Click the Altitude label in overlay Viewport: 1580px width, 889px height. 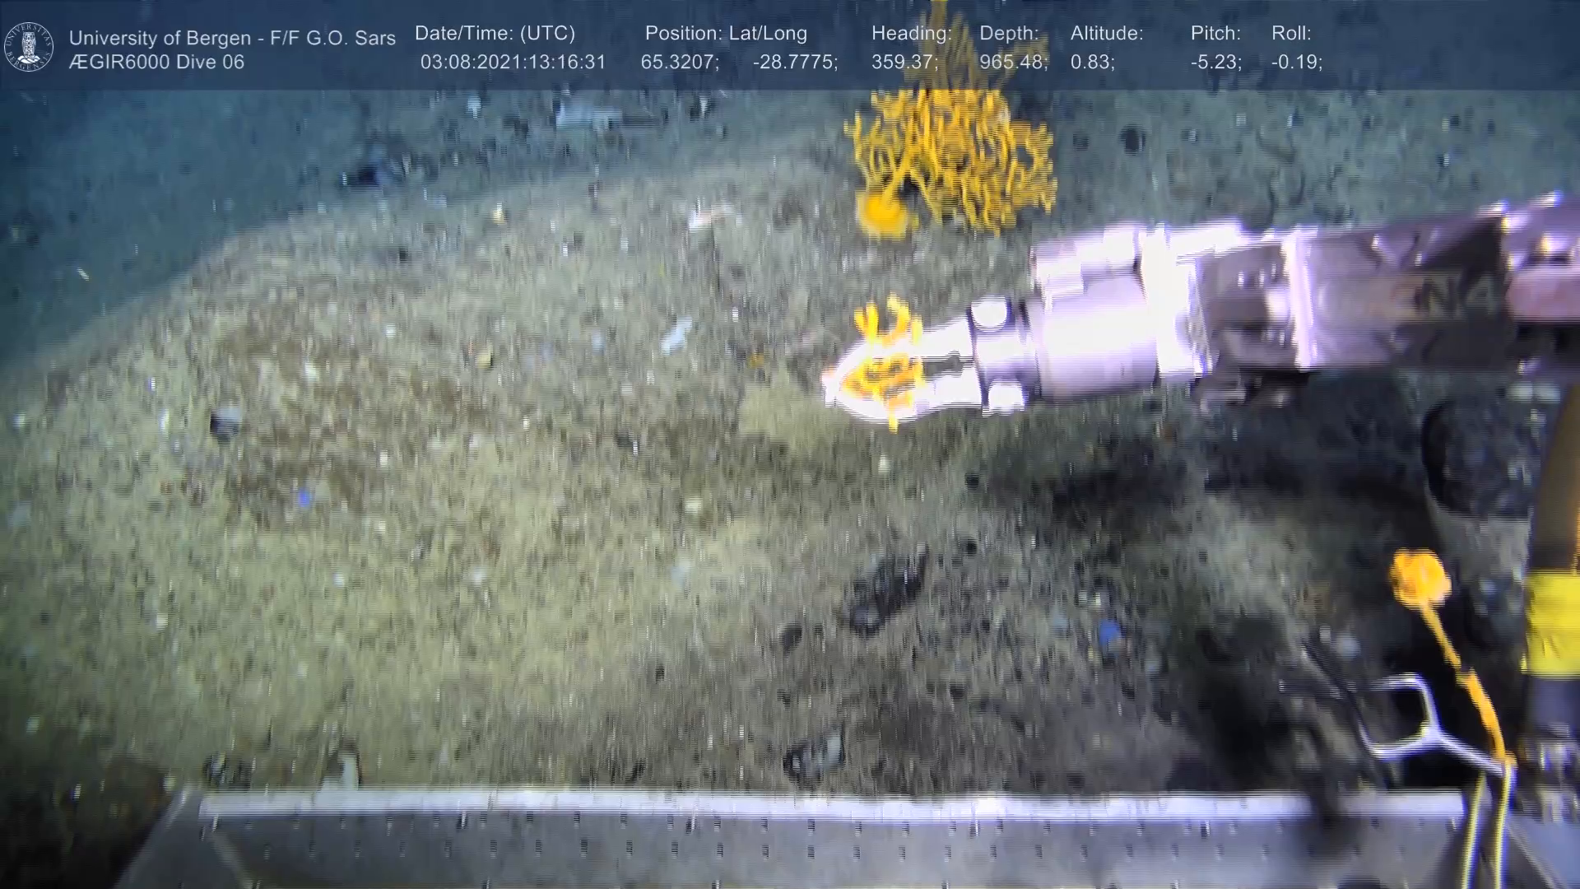[x=1107, y=34]
